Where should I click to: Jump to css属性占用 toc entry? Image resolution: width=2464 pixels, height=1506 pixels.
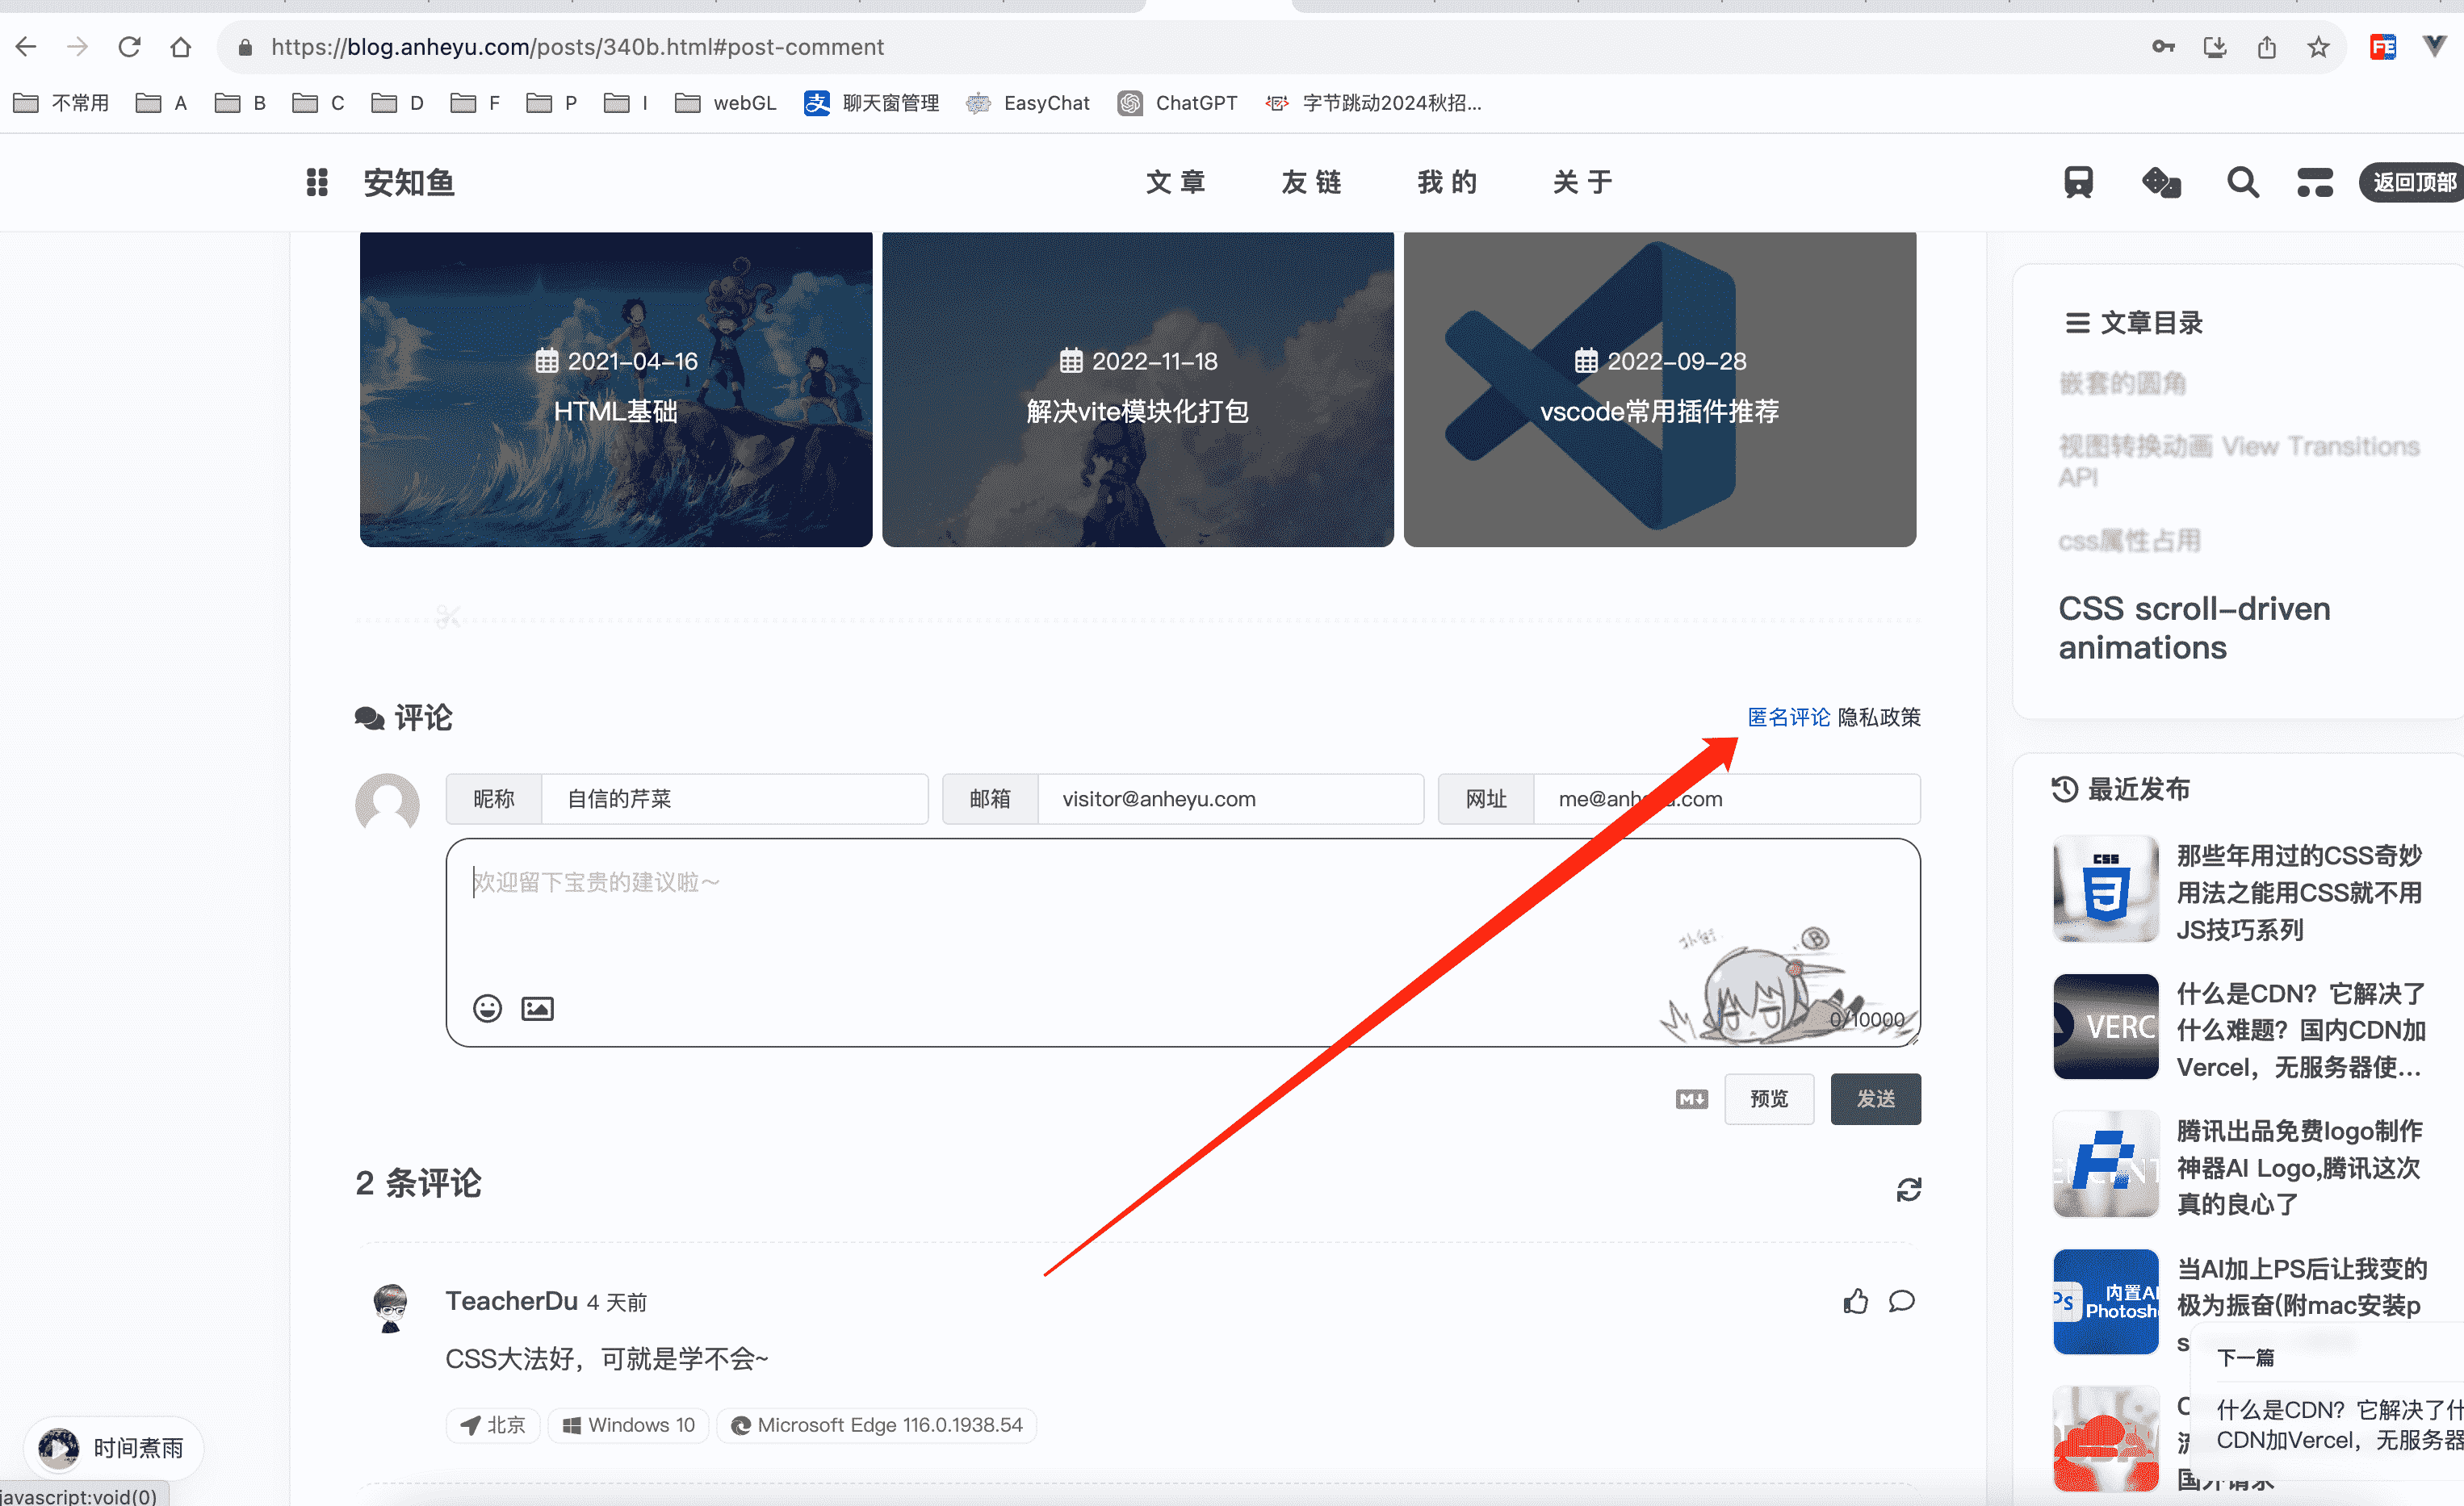click(2129, 541)
